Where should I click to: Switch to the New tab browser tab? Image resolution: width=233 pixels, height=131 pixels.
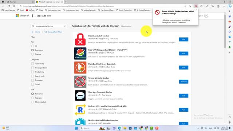tap(20, 2)
